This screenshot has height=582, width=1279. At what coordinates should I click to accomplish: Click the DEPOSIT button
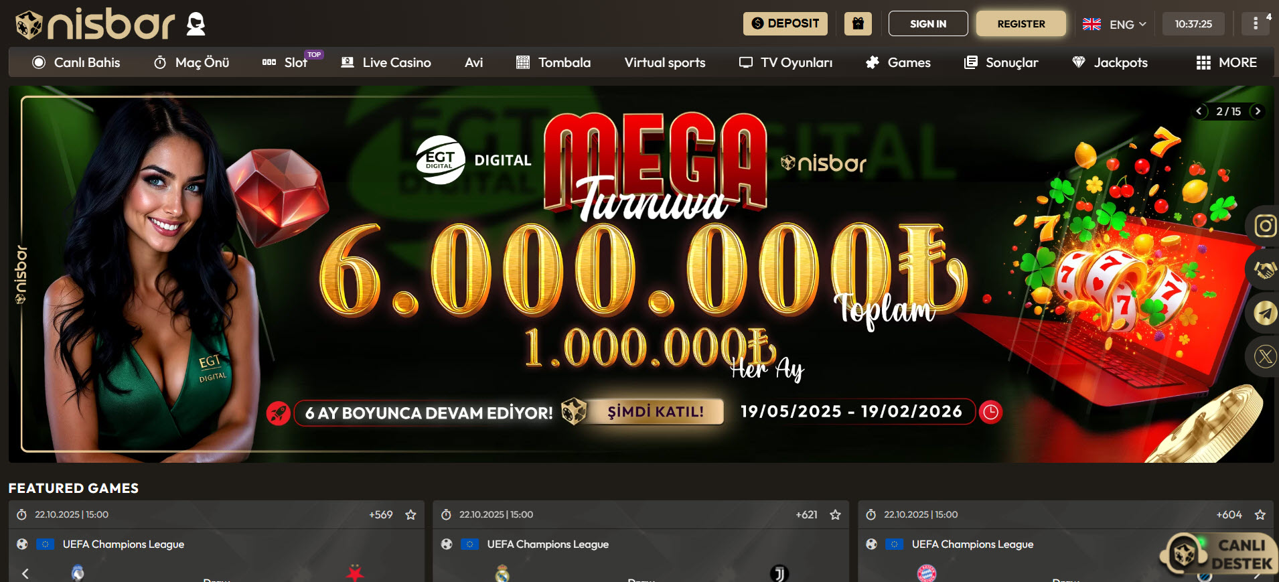[785, 23]
